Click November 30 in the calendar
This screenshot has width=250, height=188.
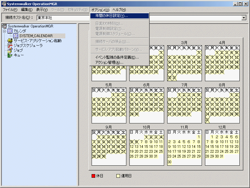pos(170,162)
